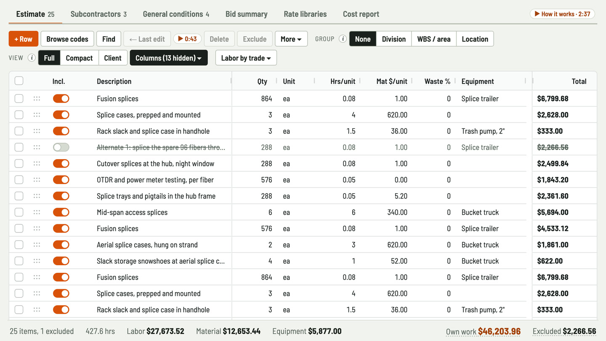606x341 pixels.
Task: Open the Labor by trade dropdown
Action: point(246,58)
